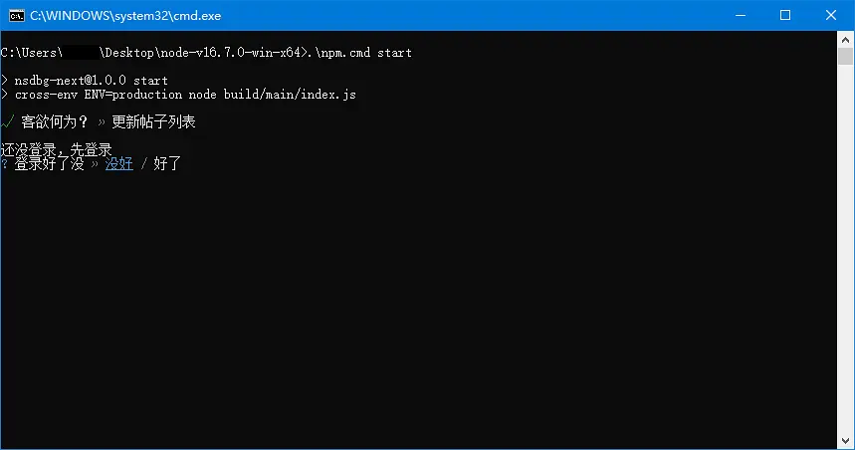The width and height of the screenshot is (855, 450).
Task: Click the empty scrollbar track below thumb
Action: (846, 249)
